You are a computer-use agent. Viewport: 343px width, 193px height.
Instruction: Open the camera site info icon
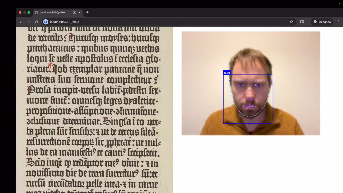[46, 22]
